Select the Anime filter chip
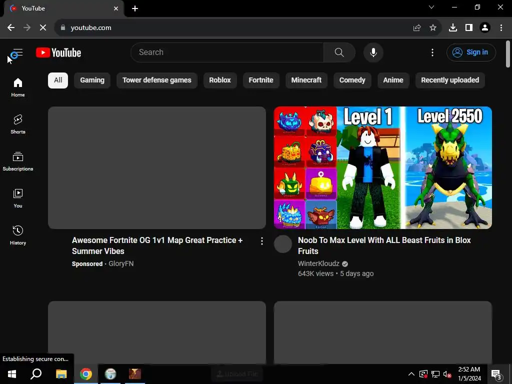 393,80
